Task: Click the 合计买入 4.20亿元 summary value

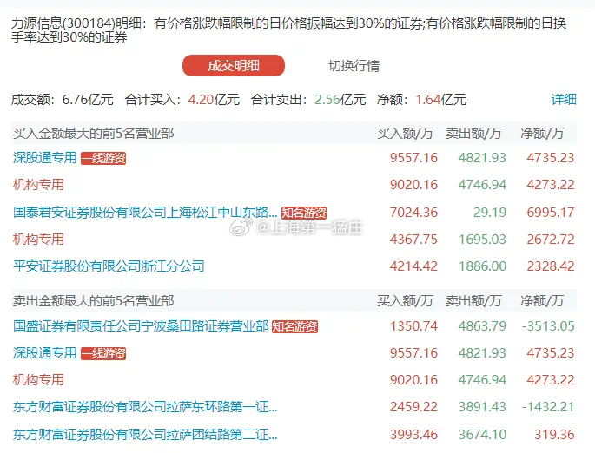Action: click(x=214, y=100)
